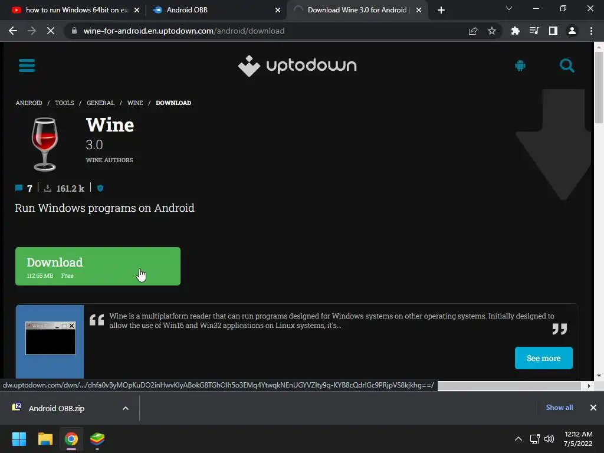
Task: Close the YouTube how to run Windows tab
Action: point(137,10)
